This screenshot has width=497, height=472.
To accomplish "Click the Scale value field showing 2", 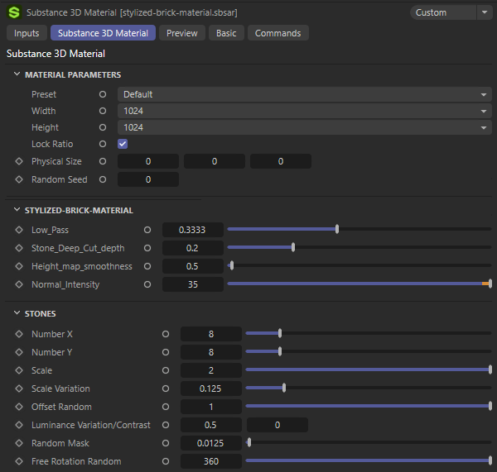I will point(211,370).
